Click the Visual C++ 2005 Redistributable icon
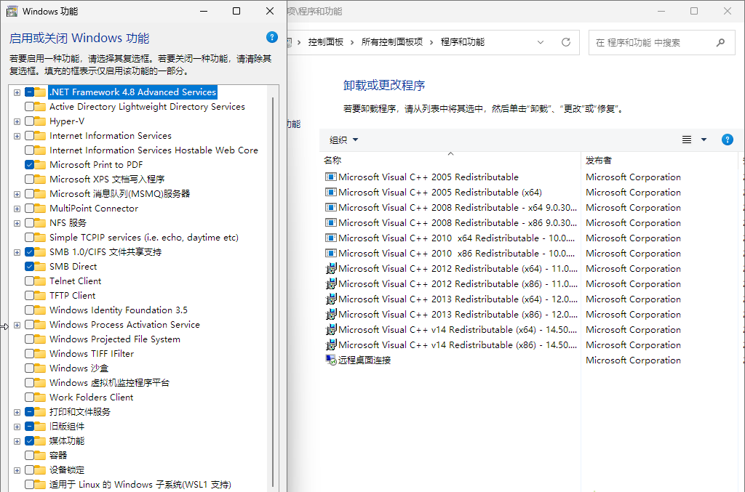 pos(331,177)
